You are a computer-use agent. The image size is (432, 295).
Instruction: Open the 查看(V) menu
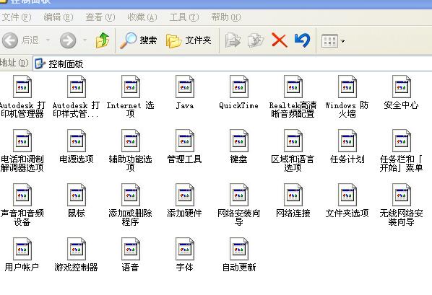[x=100, y=17]
